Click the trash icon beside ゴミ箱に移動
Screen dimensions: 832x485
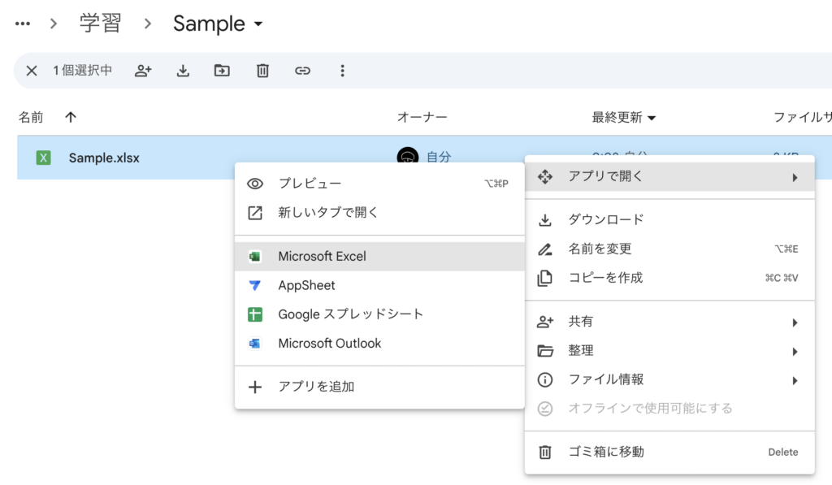(545, 453)
